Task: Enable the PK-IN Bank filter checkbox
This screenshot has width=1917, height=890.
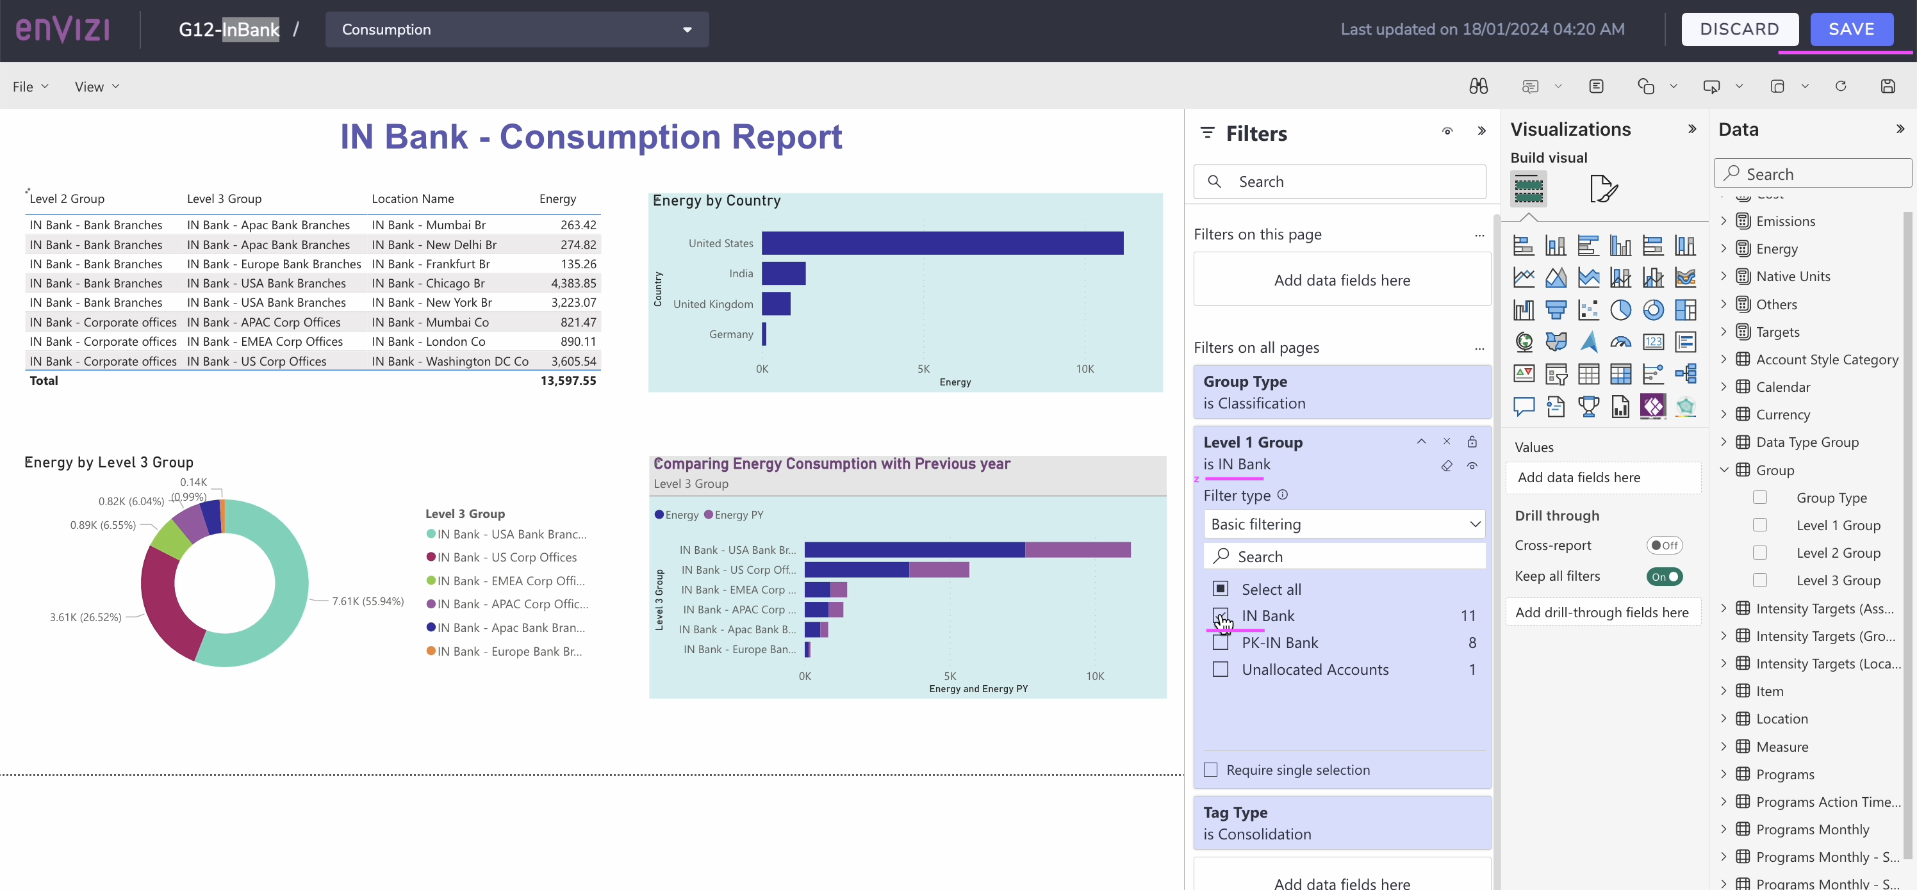Action: 1221,642
